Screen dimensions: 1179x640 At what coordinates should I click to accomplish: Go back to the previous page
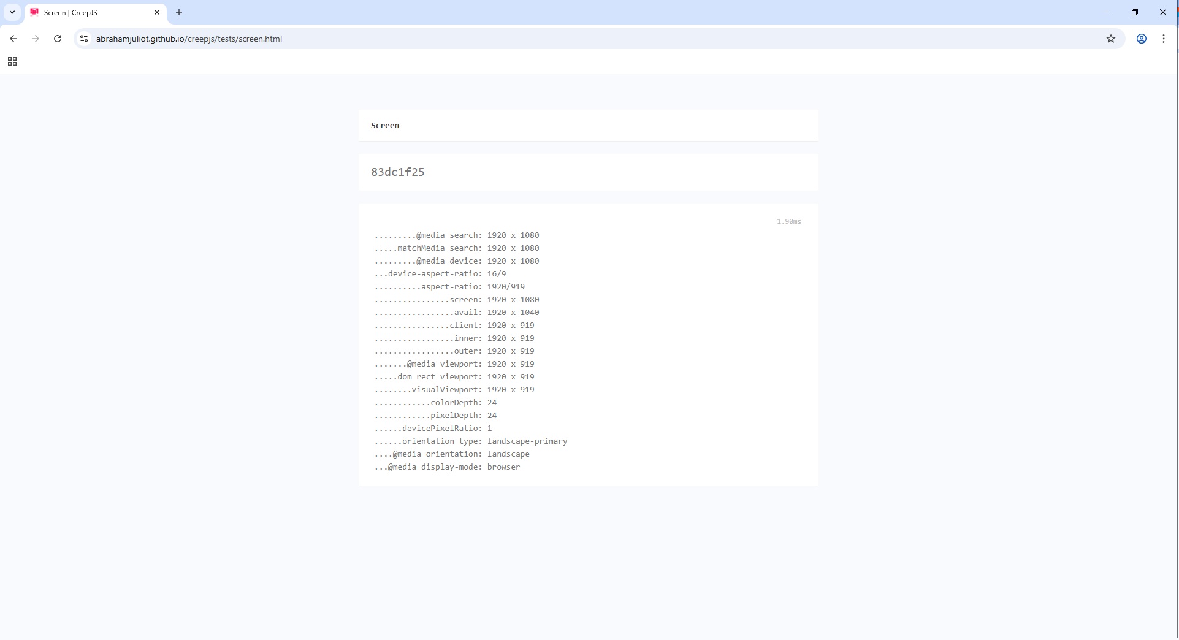(13, 39)
